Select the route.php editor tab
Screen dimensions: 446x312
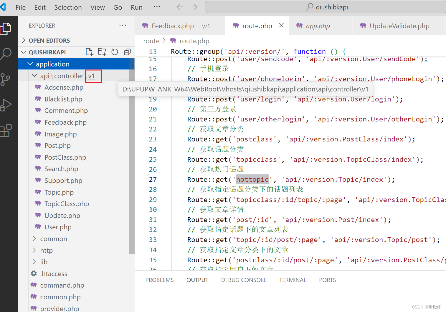[257, 26]
